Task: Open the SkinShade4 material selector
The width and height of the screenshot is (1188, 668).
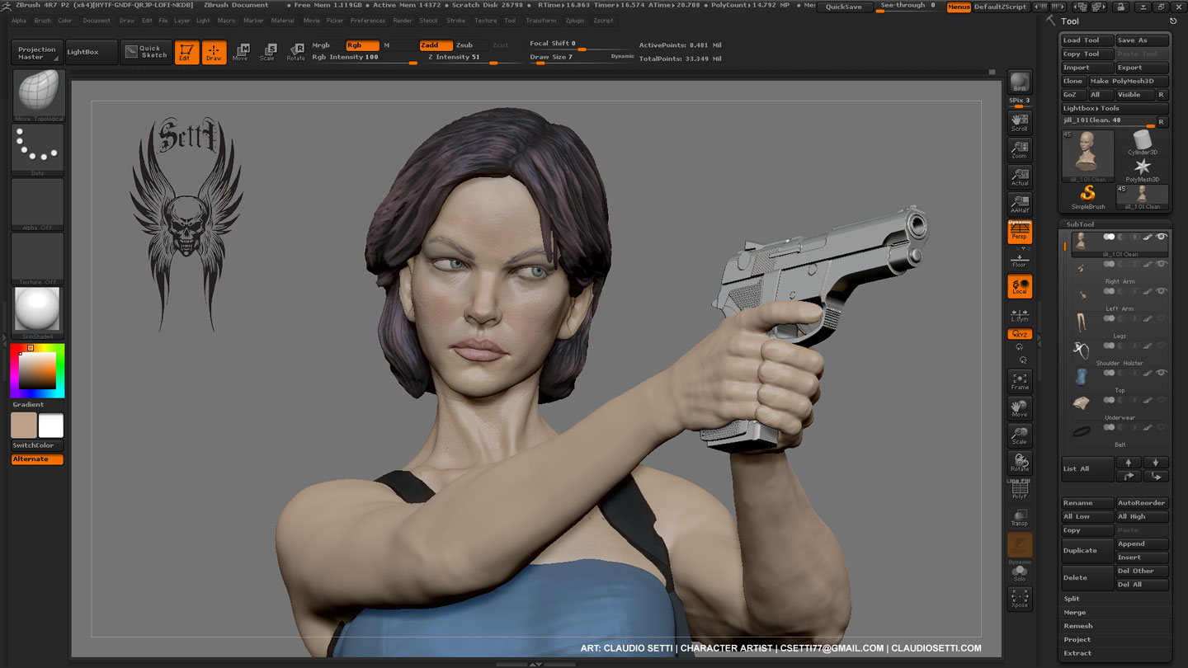Action: [x=38, y=313]
